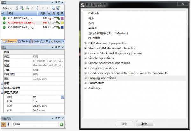Click the 取消 cancel button
191x131 pixels.
pos(144,123)
